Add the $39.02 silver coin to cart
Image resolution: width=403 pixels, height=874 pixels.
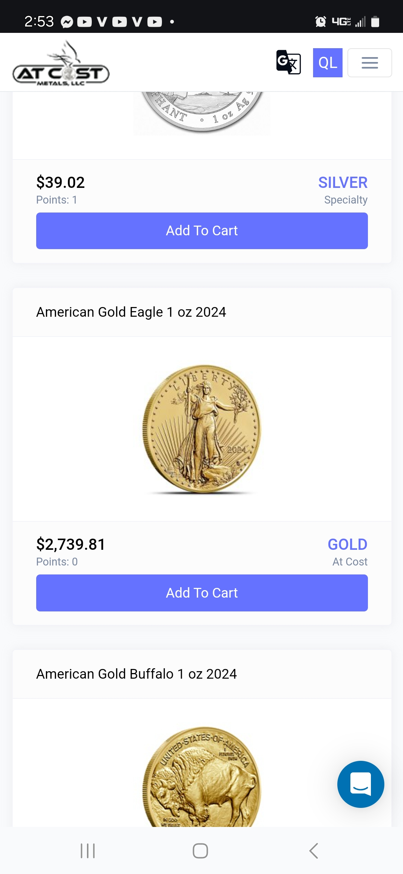[202, 231]
